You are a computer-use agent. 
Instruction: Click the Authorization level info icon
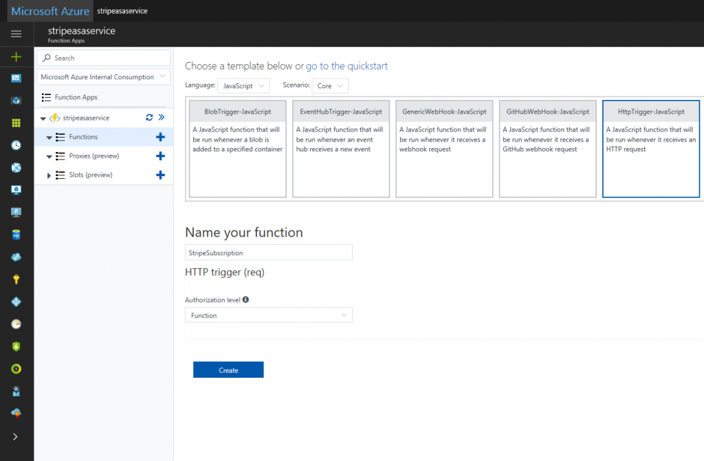pos(245,300)
